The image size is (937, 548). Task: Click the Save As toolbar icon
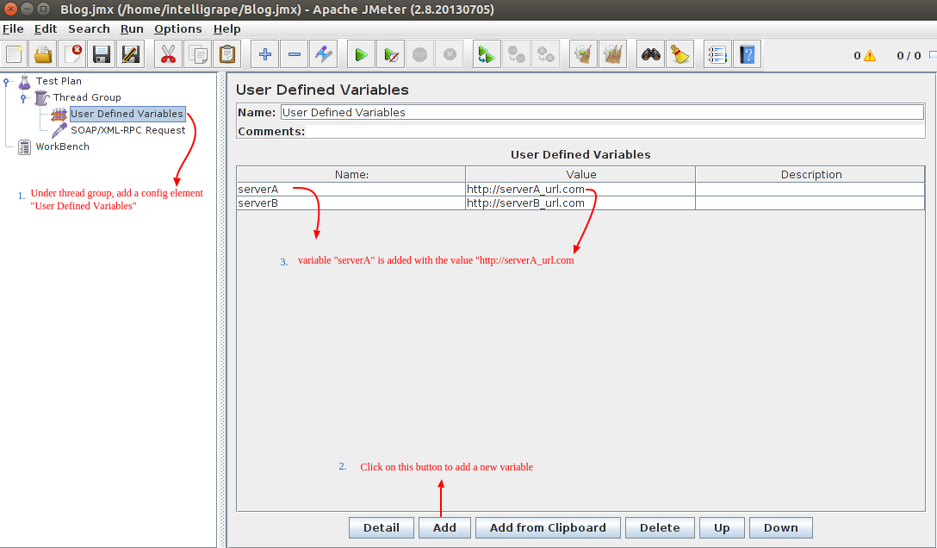[x=131, y=55]
